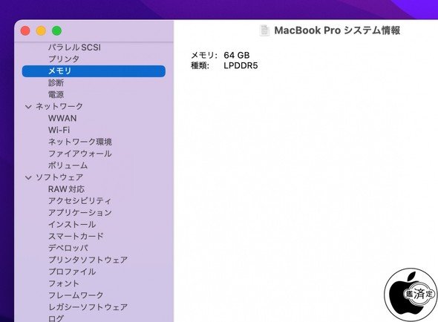Select プリンタ in hardware list
The width and height of the screenshot is (438, 322).
pos(64,59)
